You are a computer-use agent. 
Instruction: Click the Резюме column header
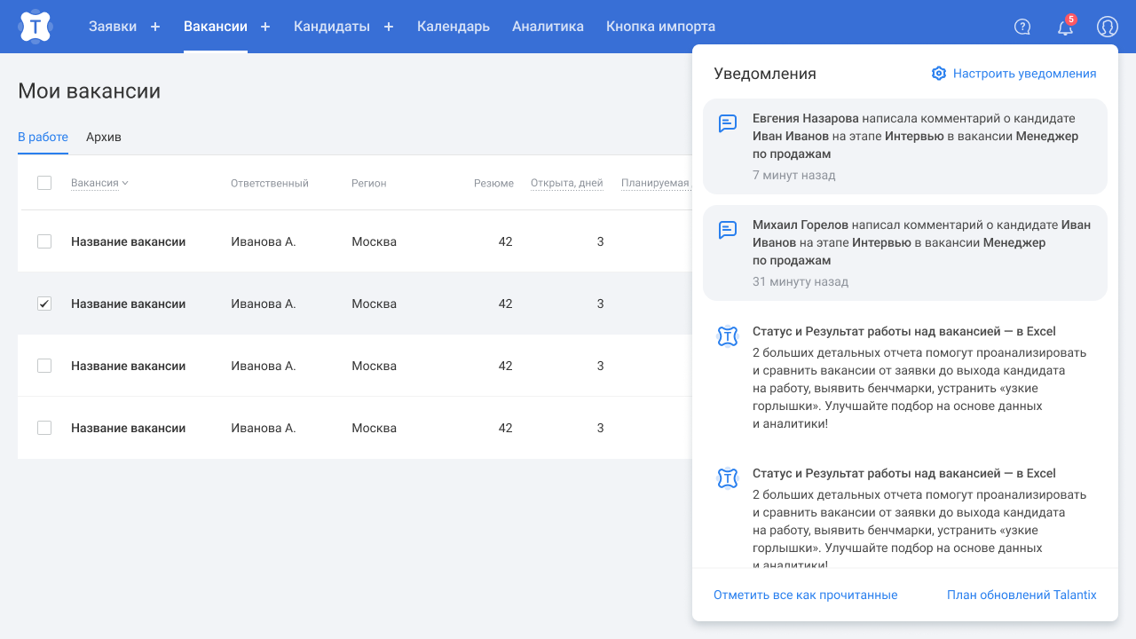click(x=493, y=183)
